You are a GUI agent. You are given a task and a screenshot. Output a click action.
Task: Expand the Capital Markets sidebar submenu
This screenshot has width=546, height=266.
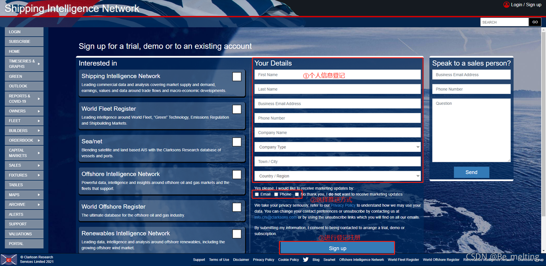point(39,153)
